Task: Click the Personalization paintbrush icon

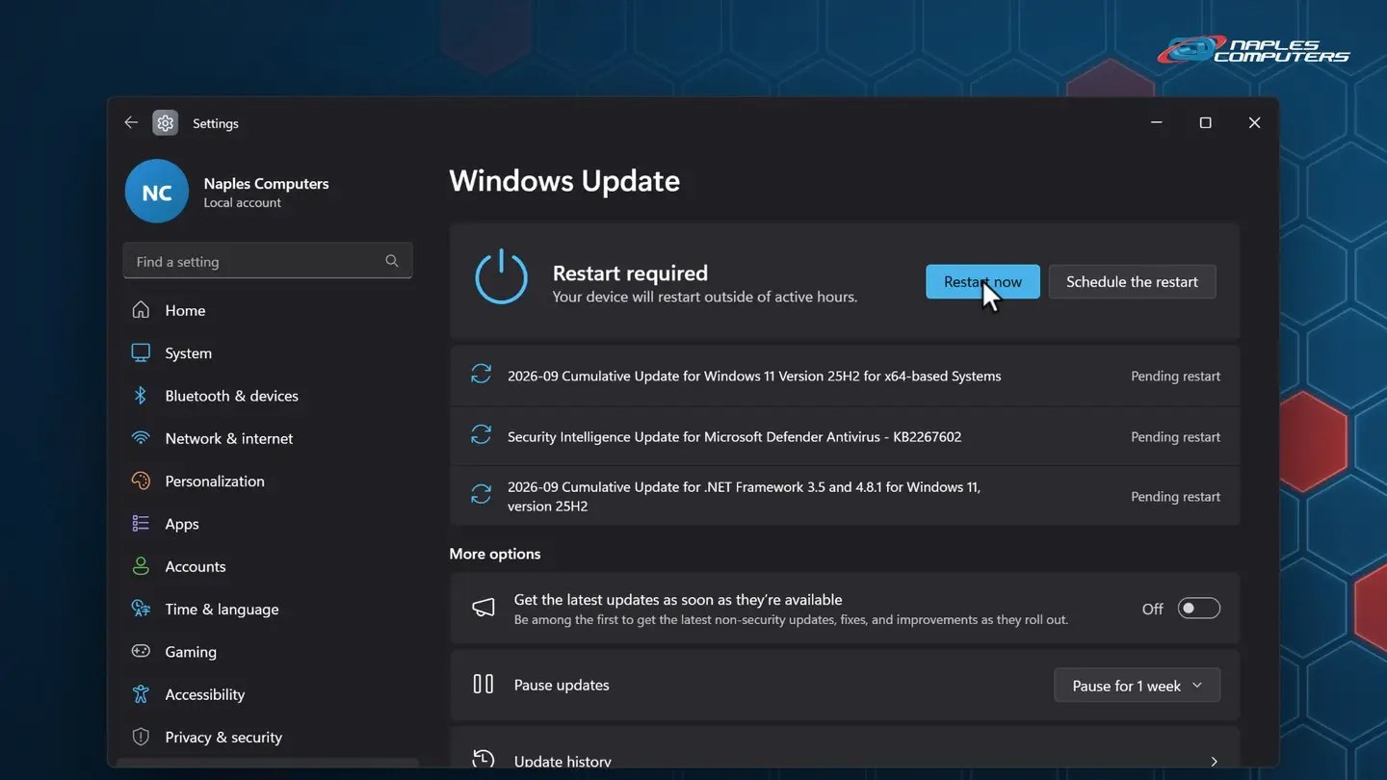Action: point(141,481)
